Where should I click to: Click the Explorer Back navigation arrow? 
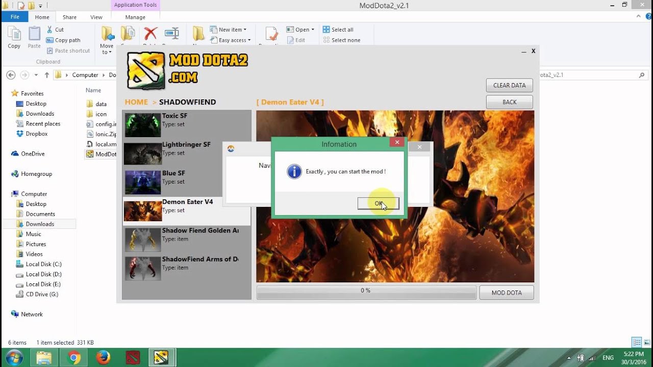(11, 75)
